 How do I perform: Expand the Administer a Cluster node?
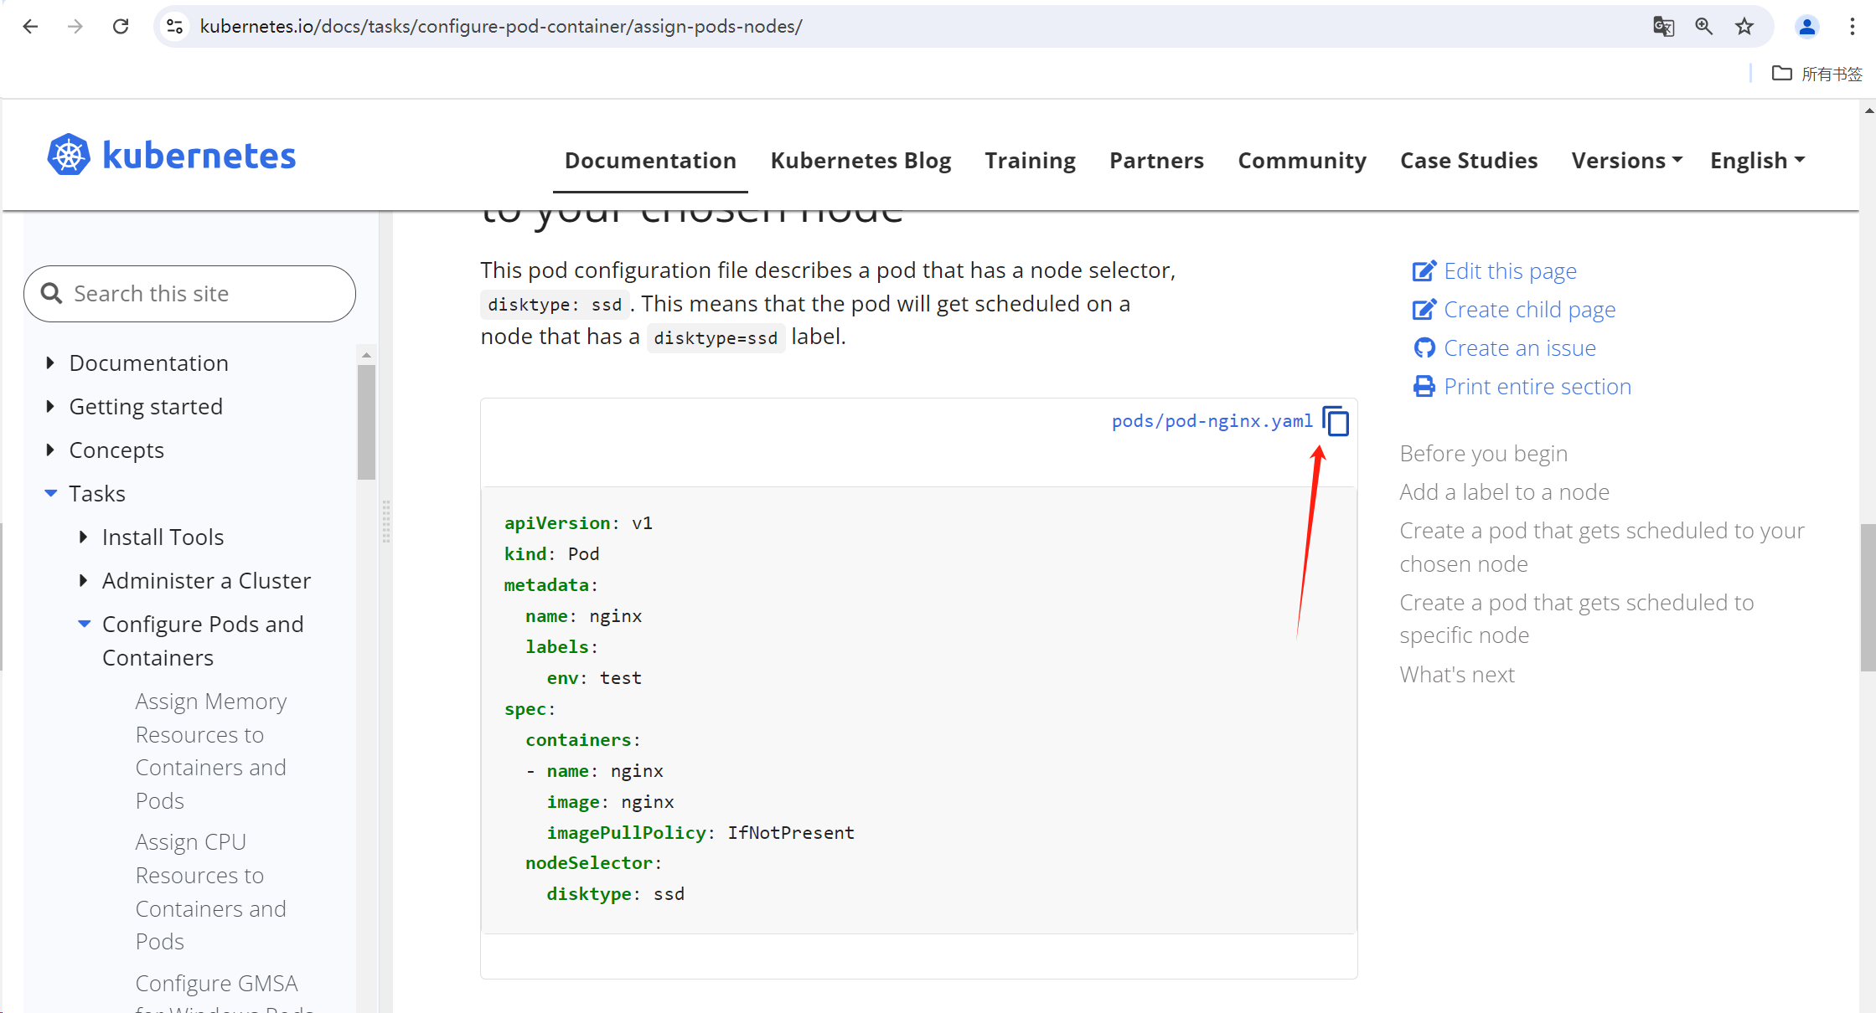tap(83, 580)
